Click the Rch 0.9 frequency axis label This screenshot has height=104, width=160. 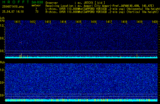pyautogui.click(x=2, y=82)
